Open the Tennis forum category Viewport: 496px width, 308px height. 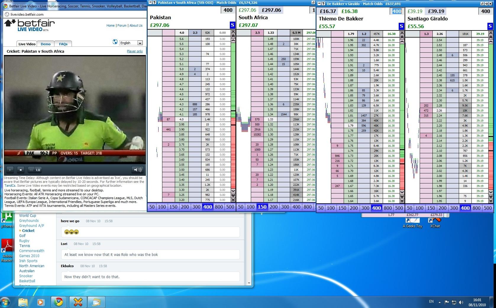click(x=25, y=246)
